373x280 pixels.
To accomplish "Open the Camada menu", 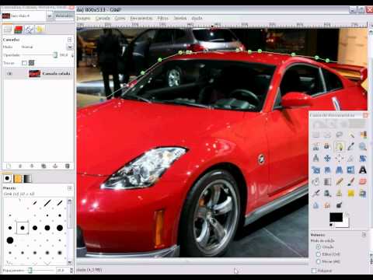I will (x=103, y=18).
